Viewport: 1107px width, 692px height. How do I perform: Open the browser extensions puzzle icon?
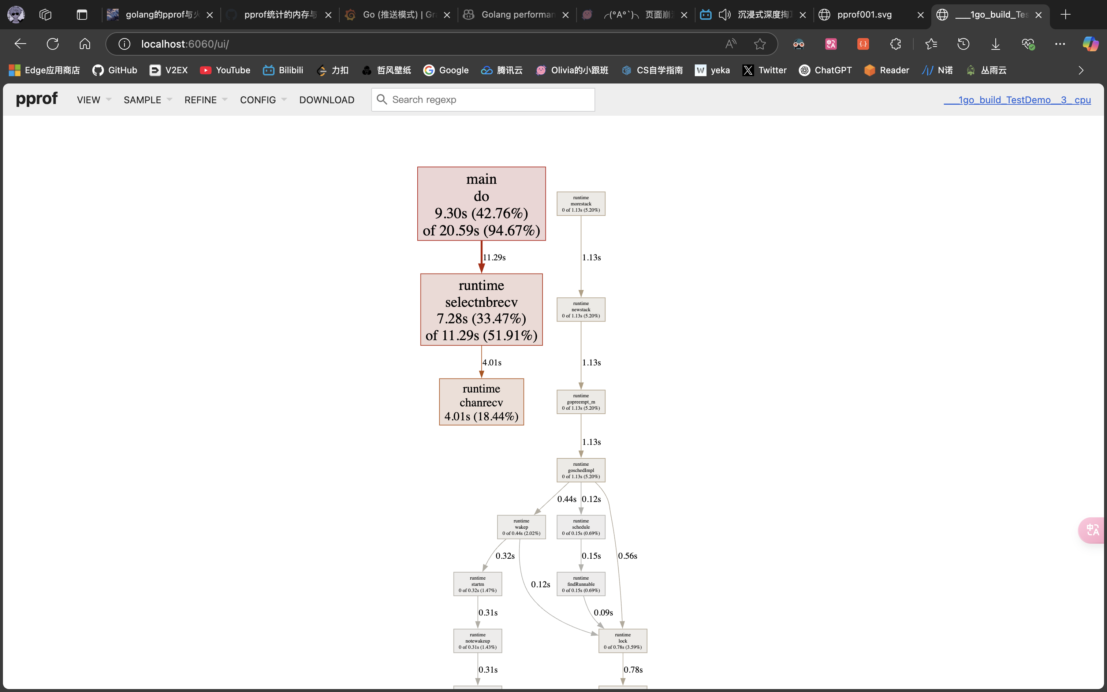pos(895,44)
